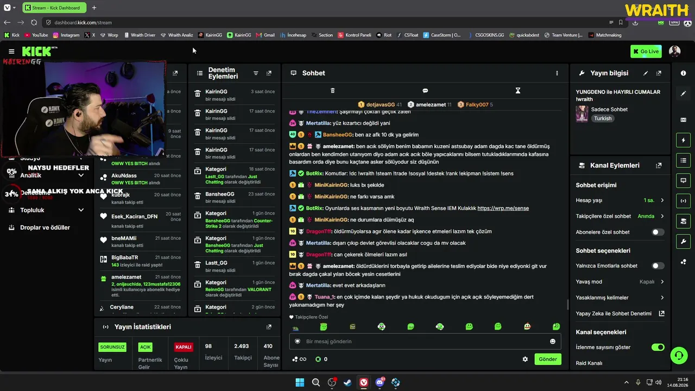Open the hamburger menu beside the Kick logo
This screenshot has height=391, width=695.
11,51
